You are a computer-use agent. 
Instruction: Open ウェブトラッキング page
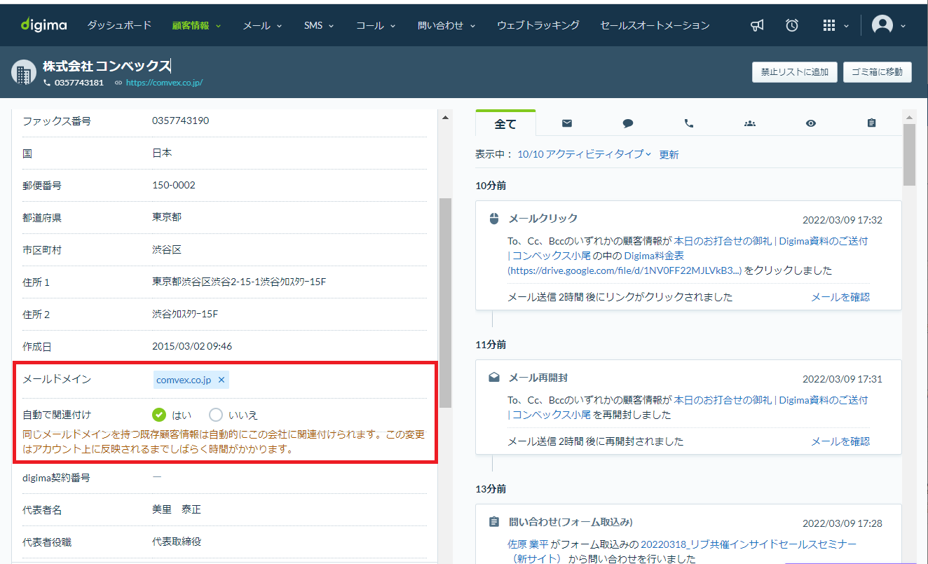[x=538, y=25]
